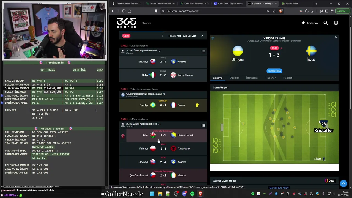This screenshot has height=198, width=352.
Task: Go to previous date range arrow
Action: click(162, 36)
